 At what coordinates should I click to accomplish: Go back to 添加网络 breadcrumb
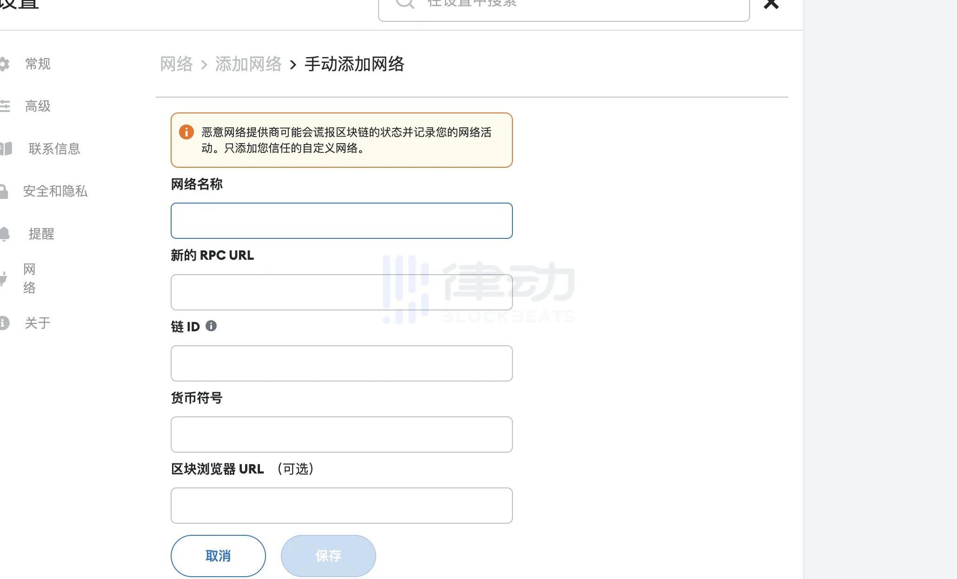[248, 64]
